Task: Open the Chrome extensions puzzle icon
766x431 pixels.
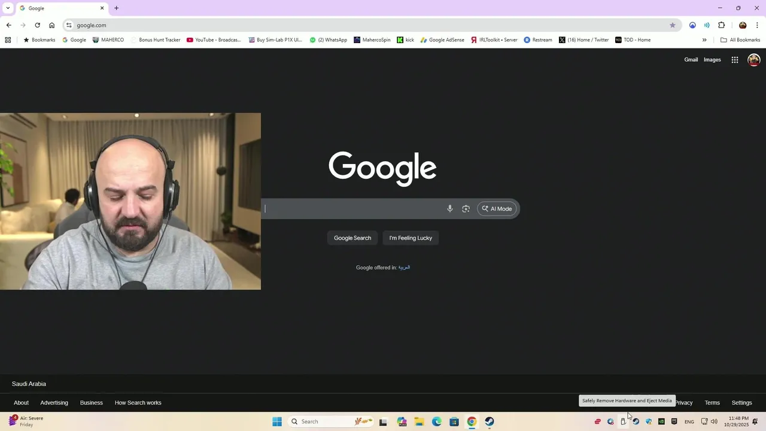Action: (721, 25)
